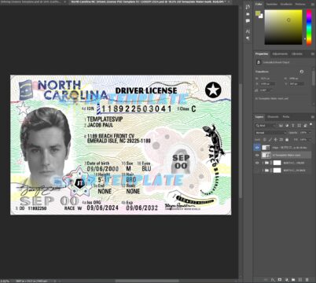Toggle the layer filtering on/off switch

click(310, 125)
